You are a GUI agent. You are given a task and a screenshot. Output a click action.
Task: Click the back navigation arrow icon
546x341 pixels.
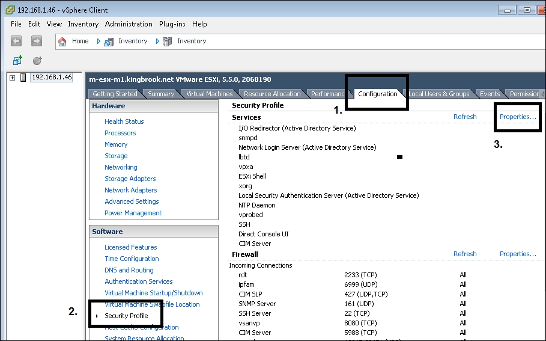16,41
